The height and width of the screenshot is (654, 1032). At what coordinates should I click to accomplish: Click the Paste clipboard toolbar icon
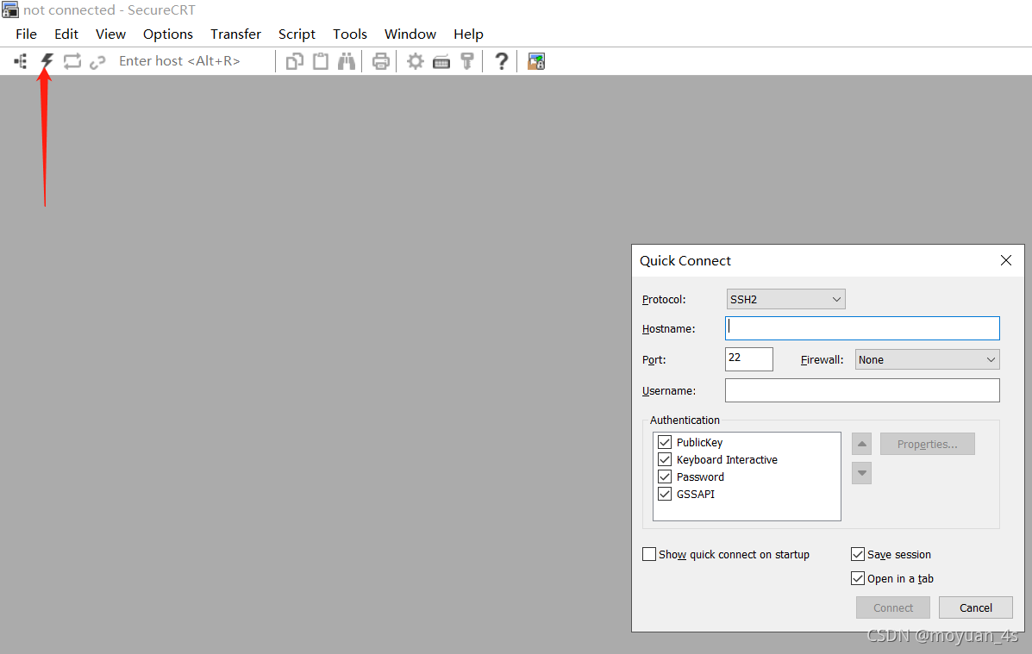[321, 61]
